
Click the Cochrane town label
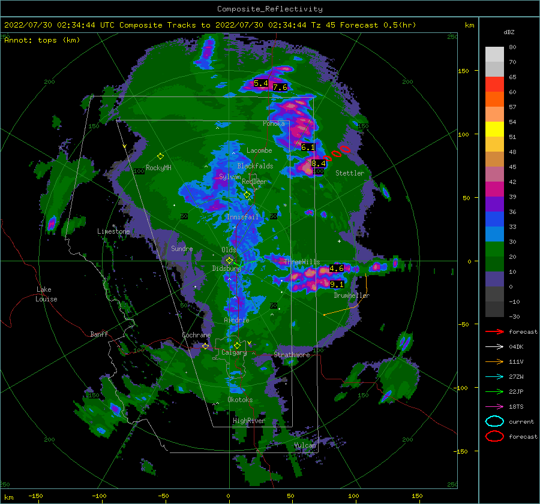click(x=196, y=335)
